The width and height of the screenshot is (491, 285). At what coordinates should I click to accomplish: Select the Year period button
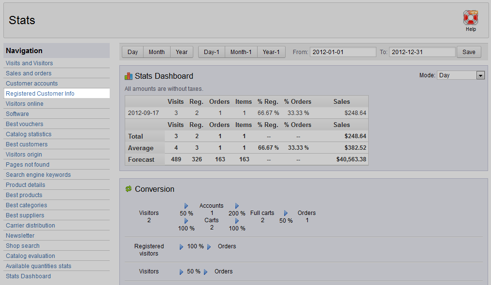pyautogui.click(x=182, y=52)
